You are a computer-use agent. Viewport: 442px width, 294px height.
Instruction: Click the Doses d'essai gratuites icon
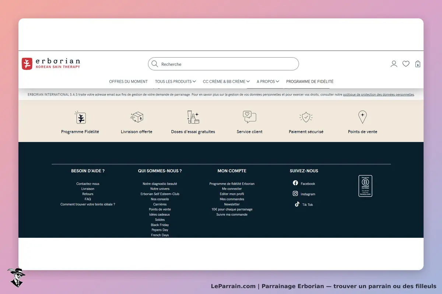(x=193, y=118)
